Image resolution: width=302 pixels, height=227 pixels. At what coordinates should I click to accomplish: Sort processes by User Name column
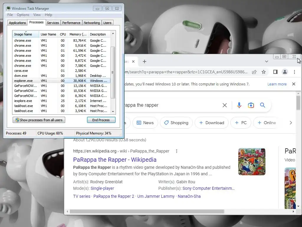coord(48,34)
